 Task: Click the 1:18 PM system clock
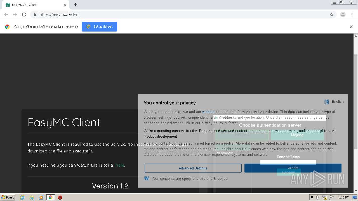(x=343, y=197)
